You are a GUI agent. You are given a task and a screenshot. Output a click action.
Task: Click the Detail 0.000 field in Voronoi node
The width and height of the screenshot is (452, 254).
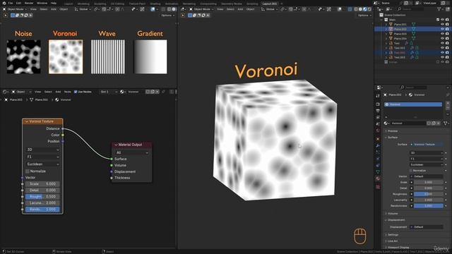[42, 190]
